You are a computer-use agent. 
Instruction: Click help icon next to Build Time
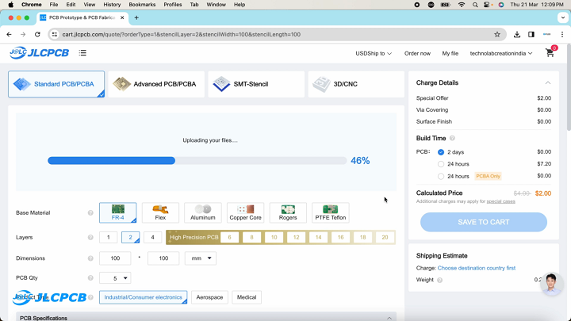(x=452, y=138)
